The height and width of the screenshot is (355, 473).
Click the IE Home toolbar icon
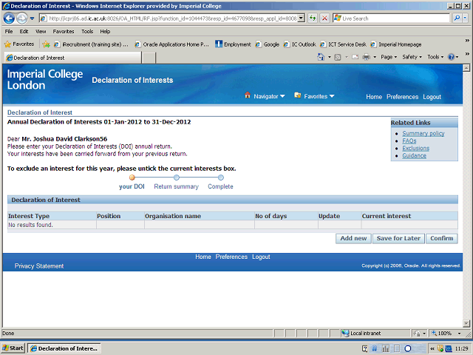[x=321, y=57]
